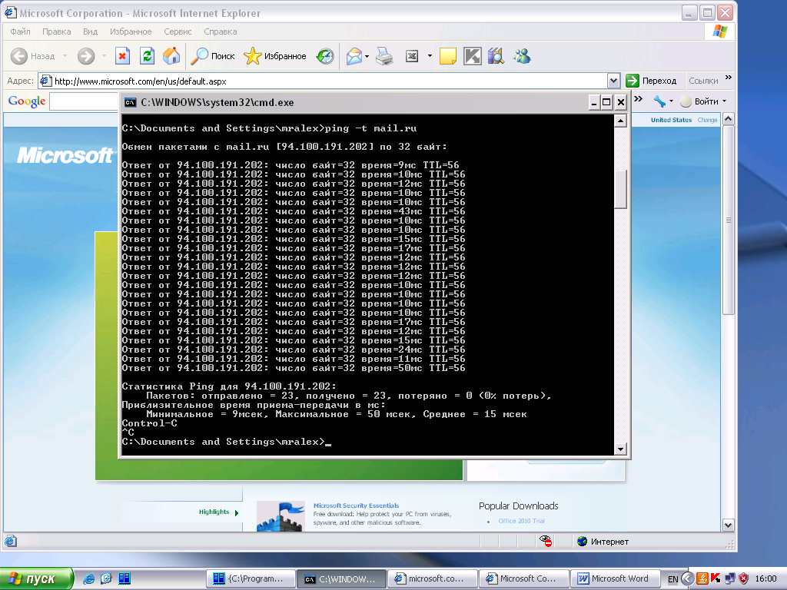Open the History clock icon
The image size is (787, 590).
(325, 56)
